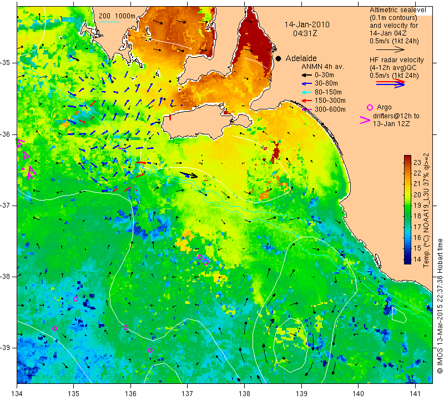This screenshot has width=444, height=400.
Task: Click the drifters@12h to legend text
Action: pyautogui.click(x=396, y=116)
